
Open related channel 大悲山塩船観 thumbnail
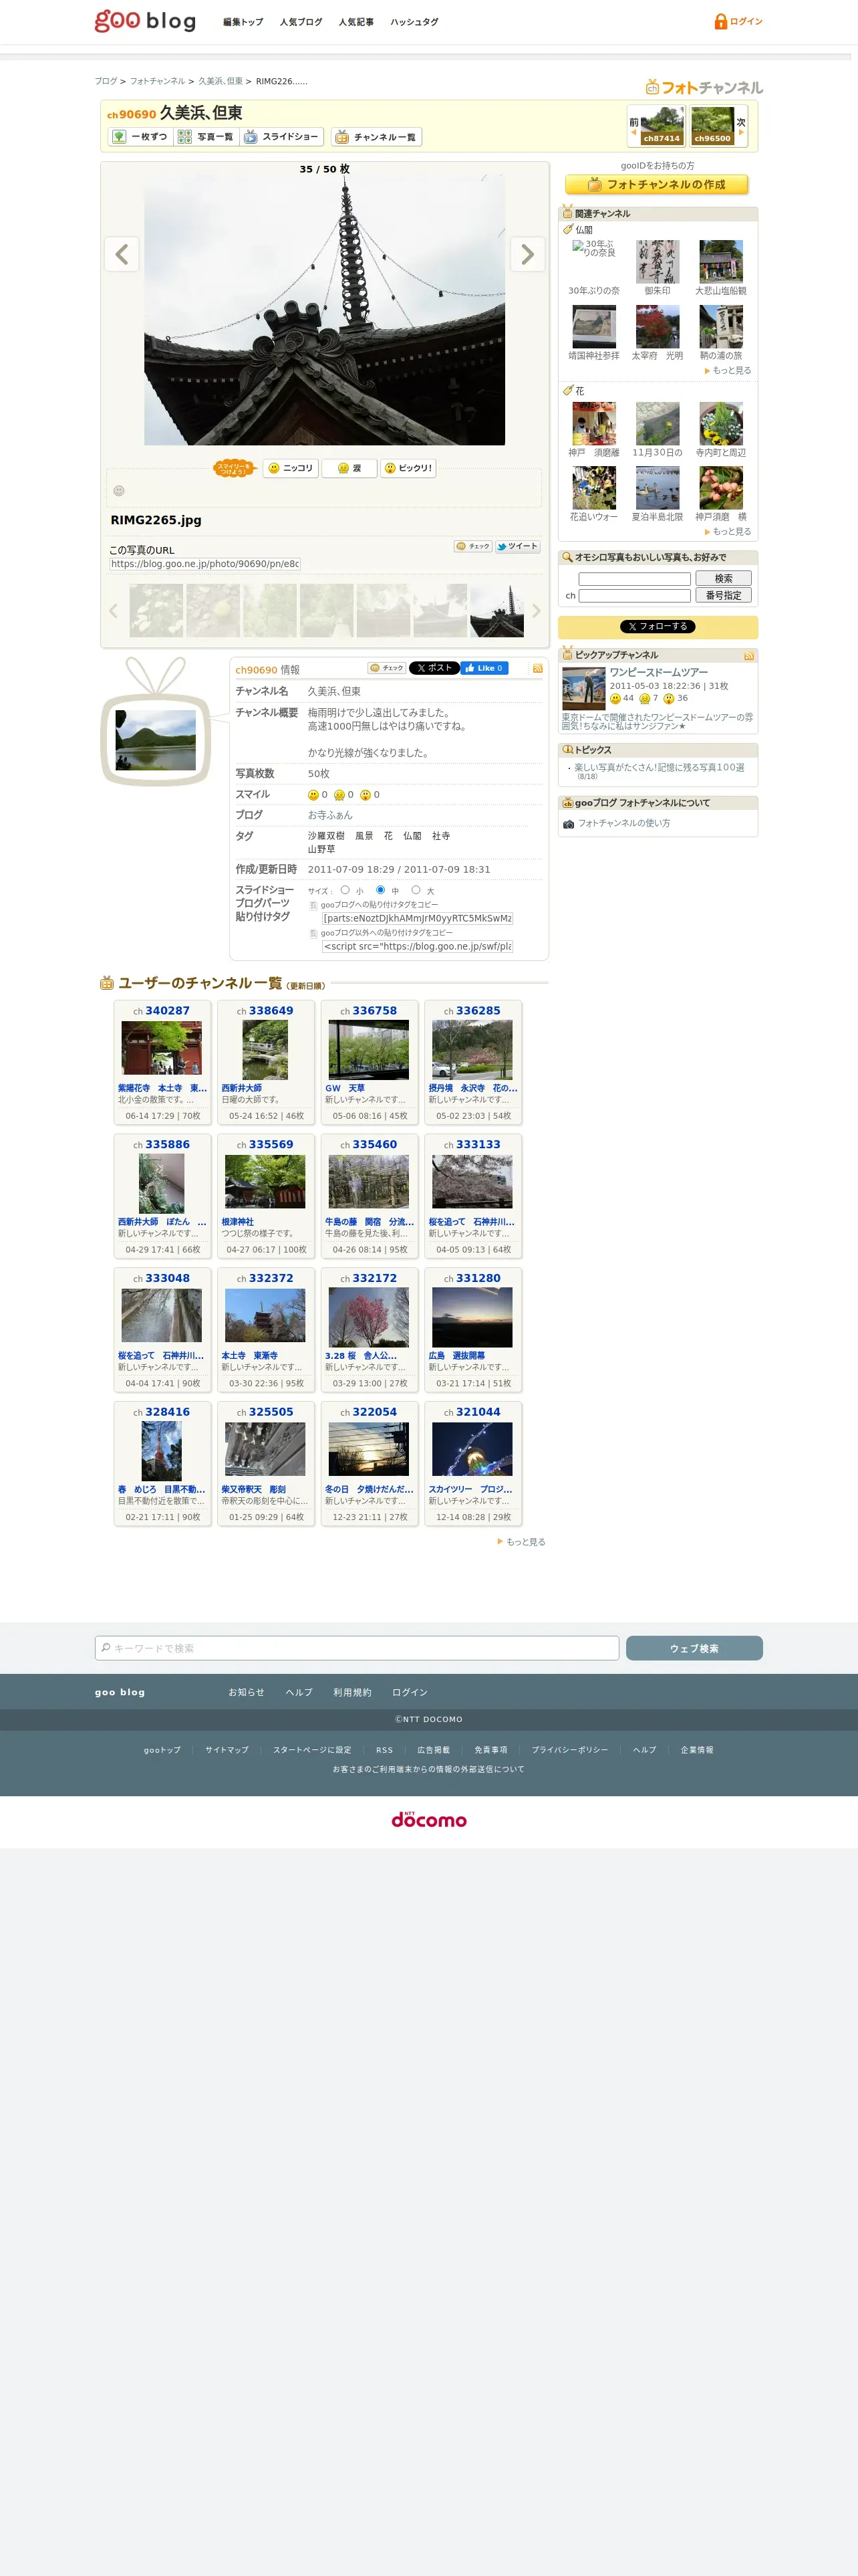click(720, 262)
